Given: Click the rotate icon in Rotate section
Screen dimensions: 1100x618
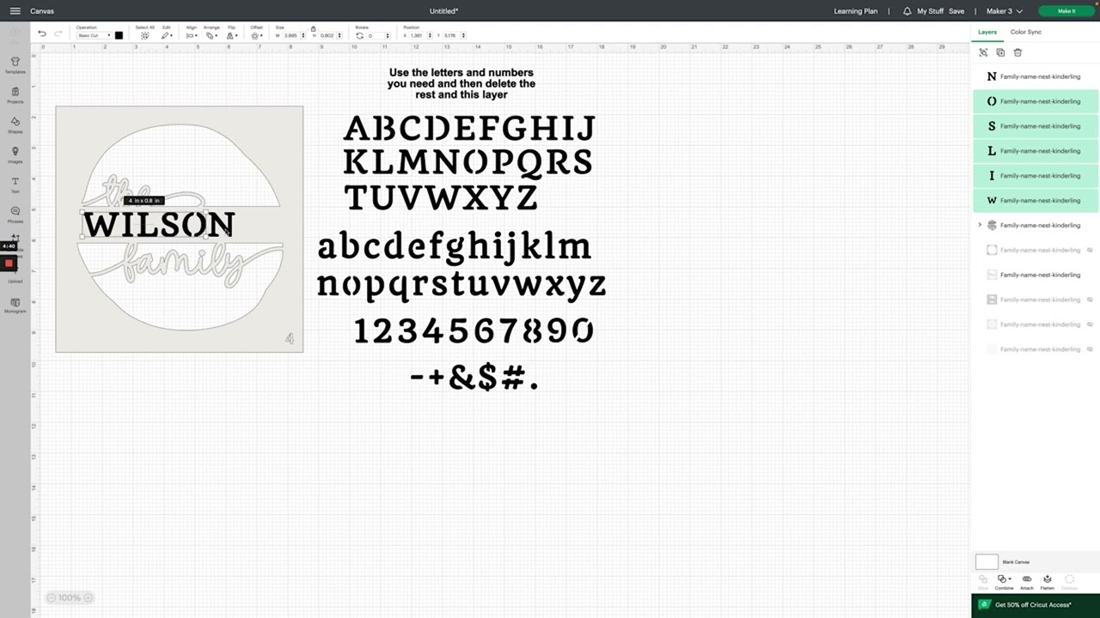Looking at the screenshot, I should pyautogui.click(x=359, y=35).
